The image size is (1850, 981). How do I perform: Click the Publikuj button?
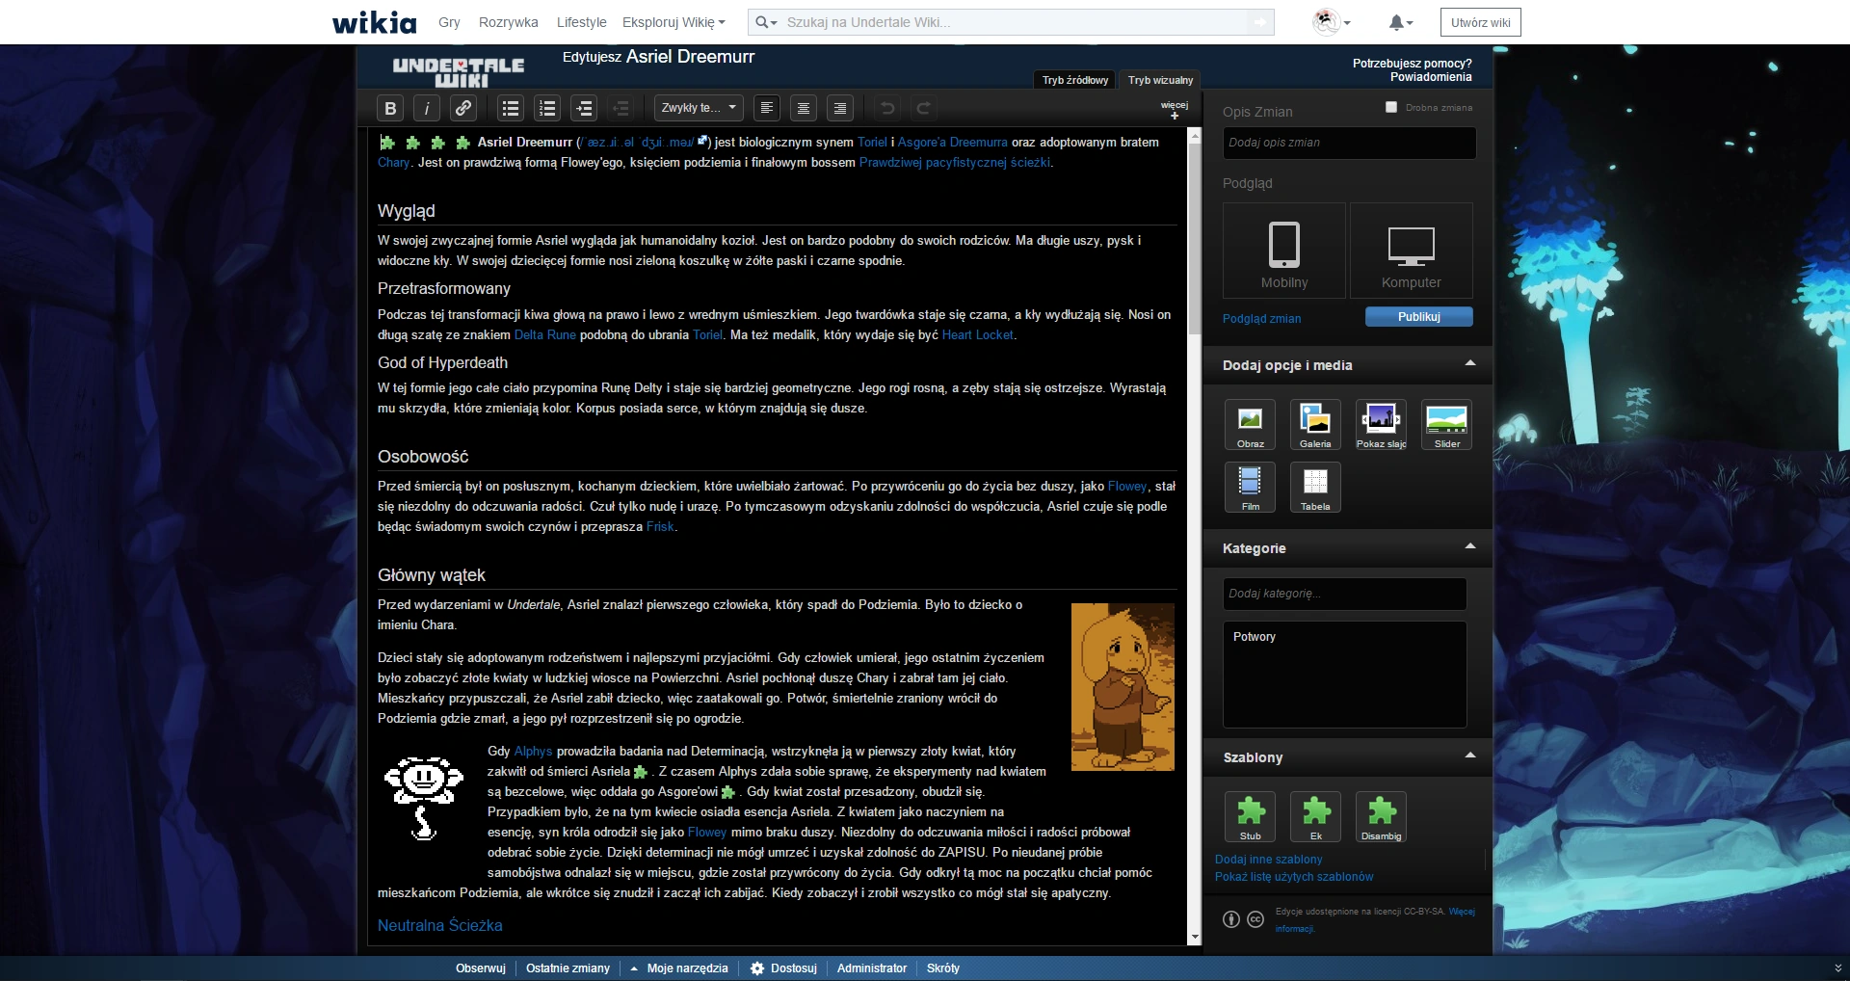(x=1419, y=317)
